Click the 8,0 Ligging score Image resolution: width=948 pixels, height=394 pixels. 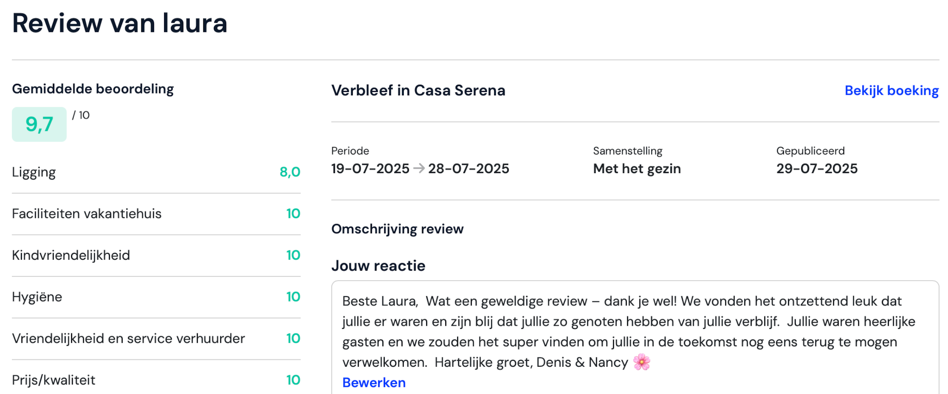pos(290,172)
